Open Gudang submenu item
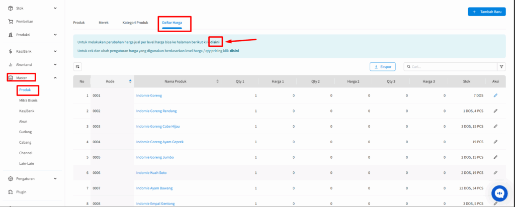The image size is (515, 207). point(25,132)
